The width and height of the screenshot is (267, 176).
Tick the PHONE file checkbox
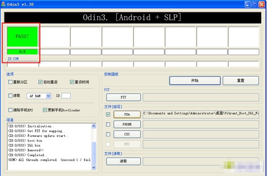tap(108, 124)
